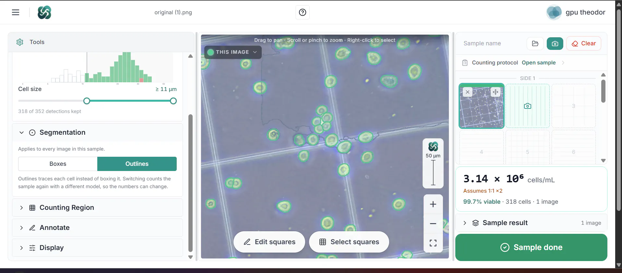Click the scale bar logo icon

tap(433, 146)
